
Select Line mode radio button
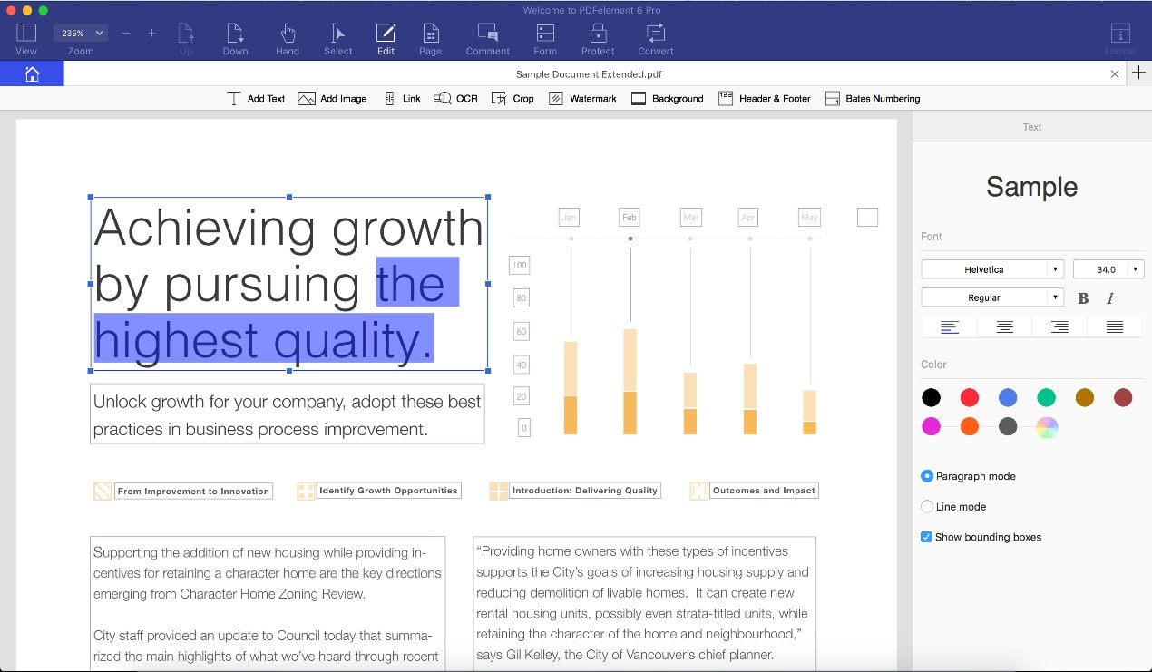pos(927,507)
